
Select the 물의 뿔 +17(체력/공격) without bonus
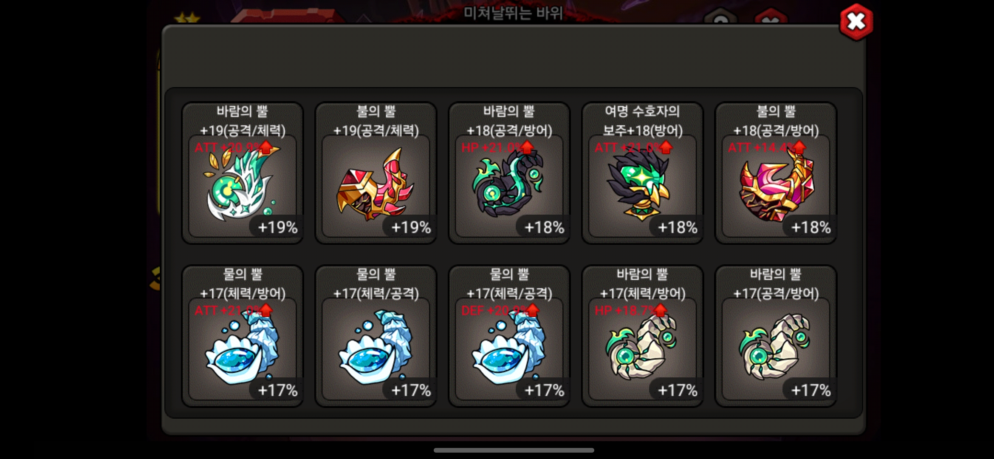(376, 336)
